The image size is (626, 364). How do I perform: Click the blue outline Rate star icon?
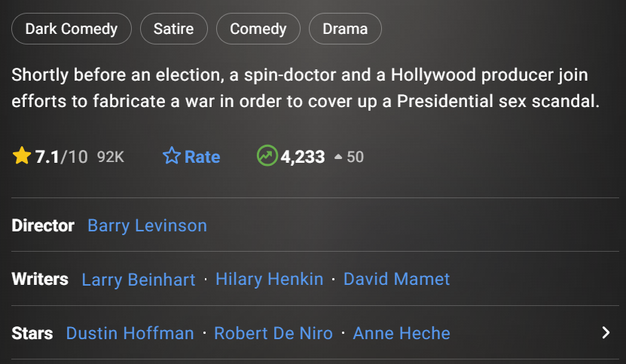click(x=172, y=155)
